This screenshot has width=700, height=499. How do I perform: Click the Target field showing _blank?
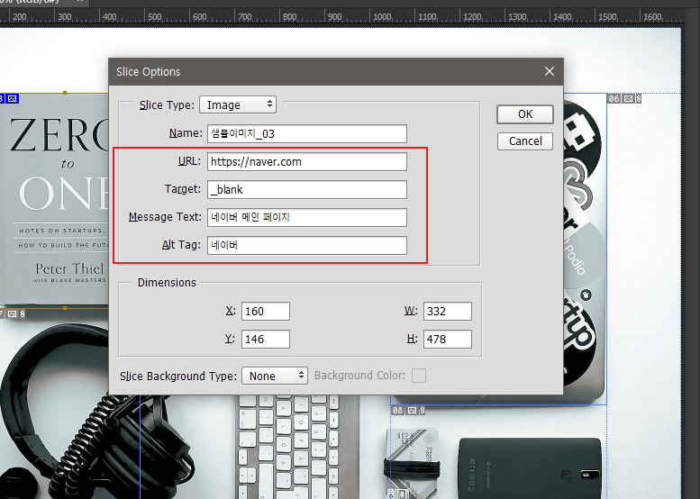[307, 190]
